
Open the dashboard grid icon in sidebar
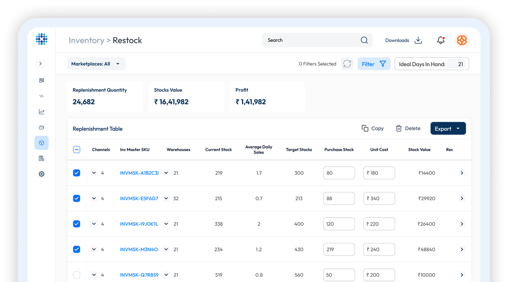pos(42,80)
